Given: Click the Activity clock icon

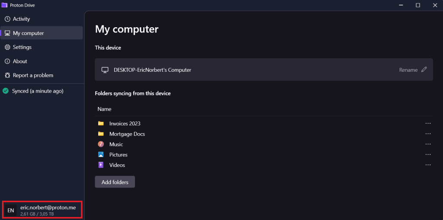Looking at the screenshot, I should tap(7, 19).
